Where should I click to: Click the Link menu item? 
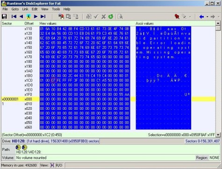(25, 9)
